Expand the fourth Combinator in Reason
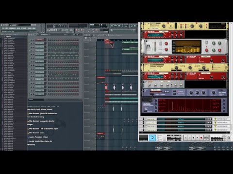This screenshot has height=174, width=233. pyautogui.click(x=141, y=130)
